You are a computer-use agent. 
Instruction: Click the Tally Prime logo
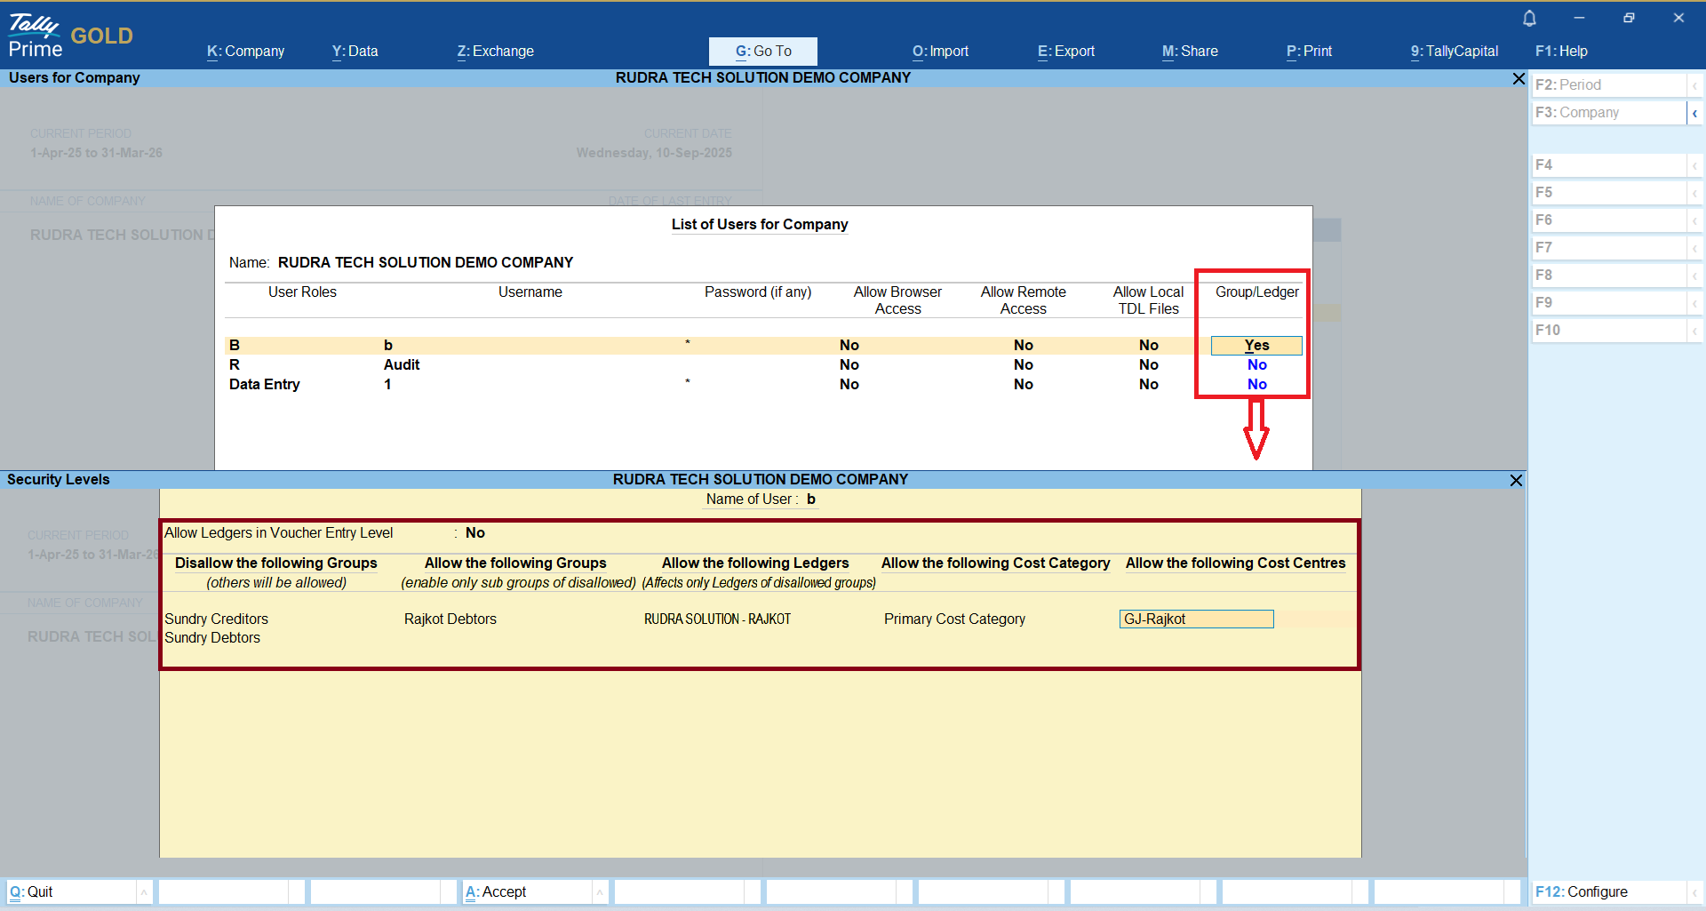click(36, 36)
